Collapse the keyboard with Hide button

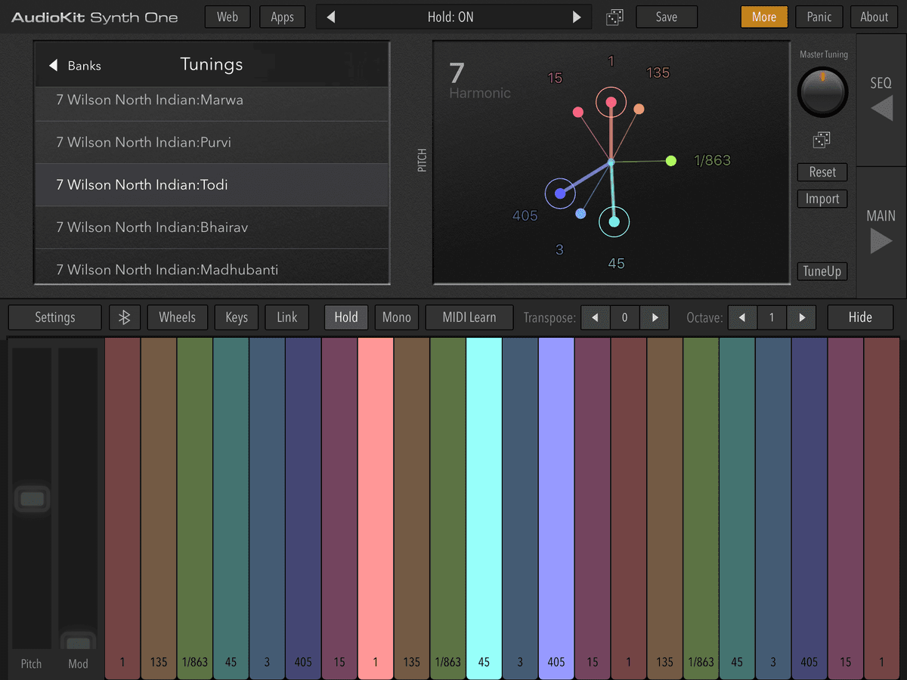point(859,317)
